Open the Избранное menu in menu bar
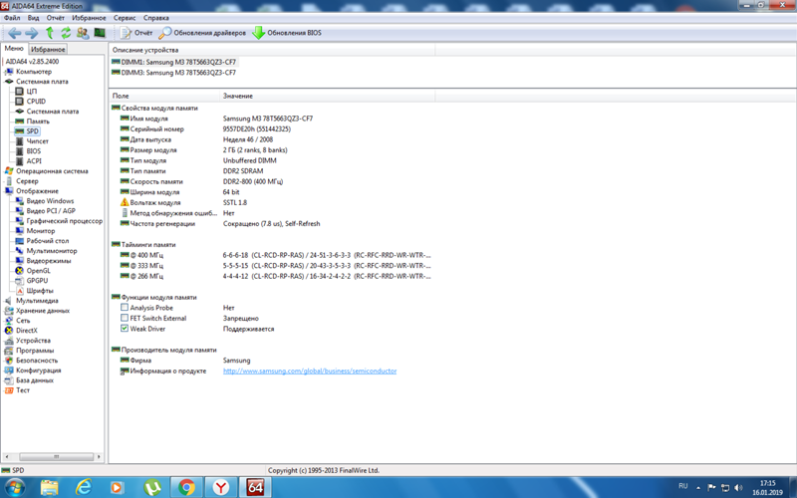Image resolution: width=797 pixels, height=498 pixels. click(x=89, y=18)
